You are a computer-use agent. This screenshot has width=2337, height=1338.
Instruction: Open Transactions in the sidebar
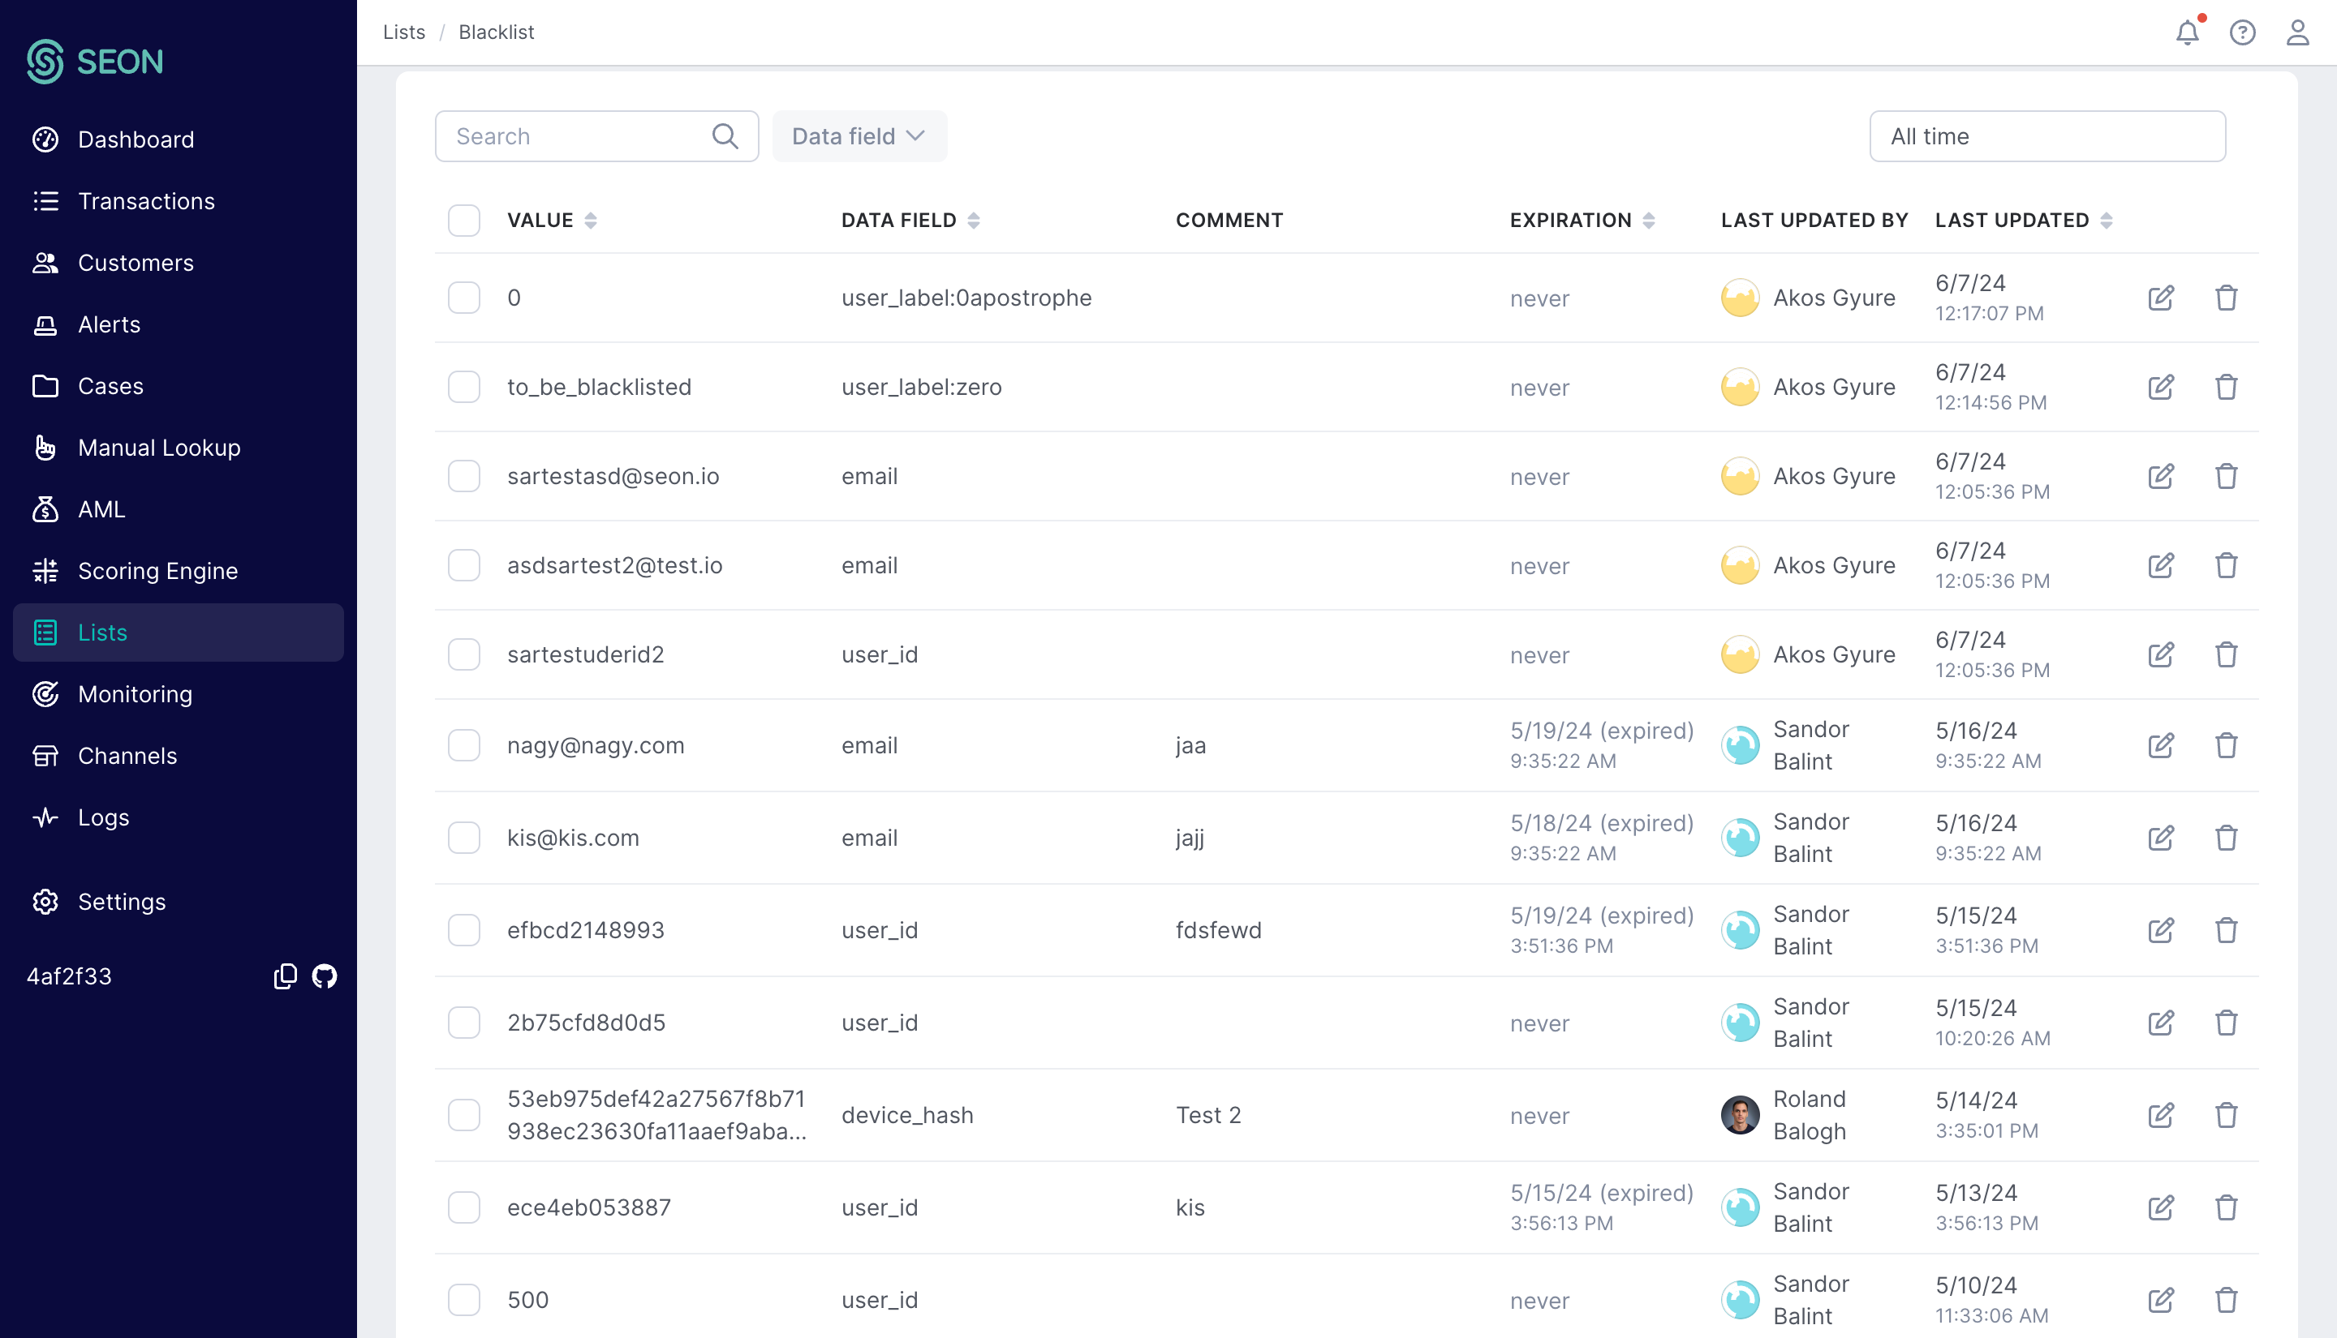(179, 201)
